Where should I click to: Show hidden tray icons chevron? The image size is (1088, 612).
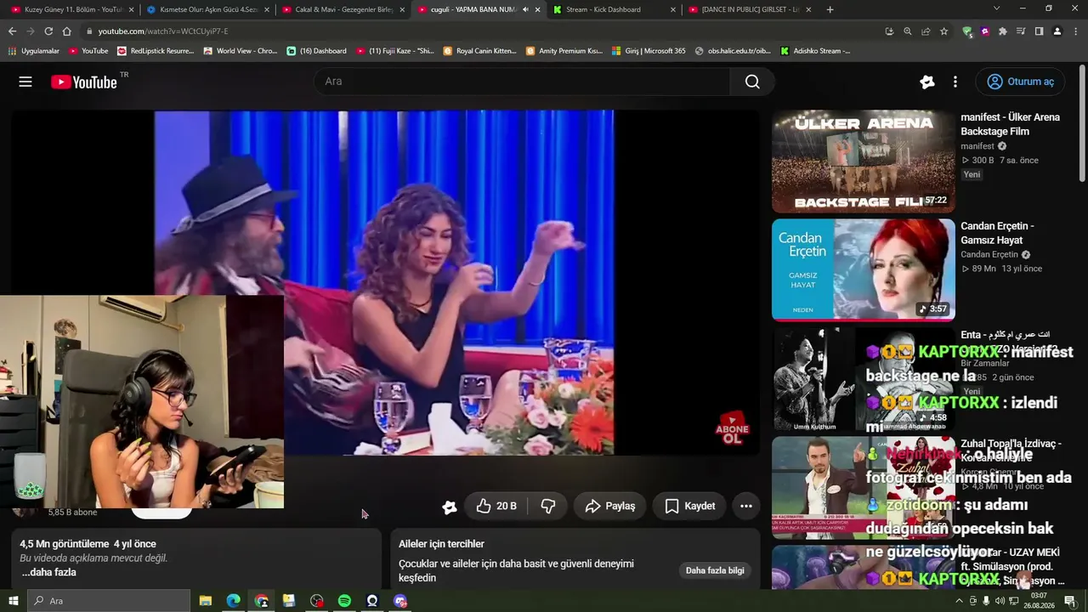coord(960,601)
